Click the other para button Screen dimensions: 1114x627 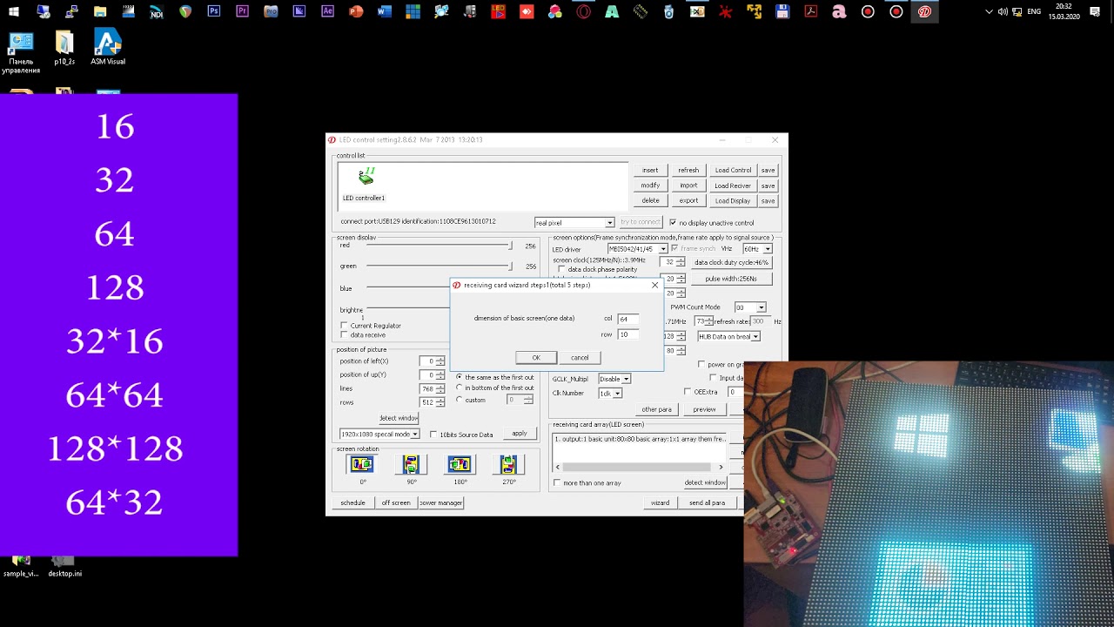pos(656,409)
